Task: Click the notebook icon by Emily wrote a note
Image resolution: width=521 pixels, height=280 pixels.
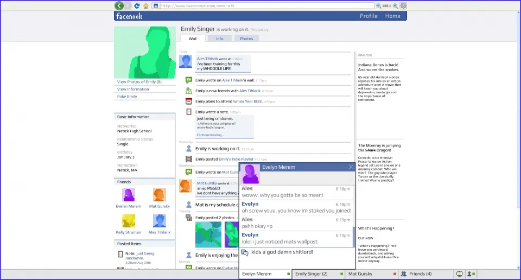Action: pos(189,112)
